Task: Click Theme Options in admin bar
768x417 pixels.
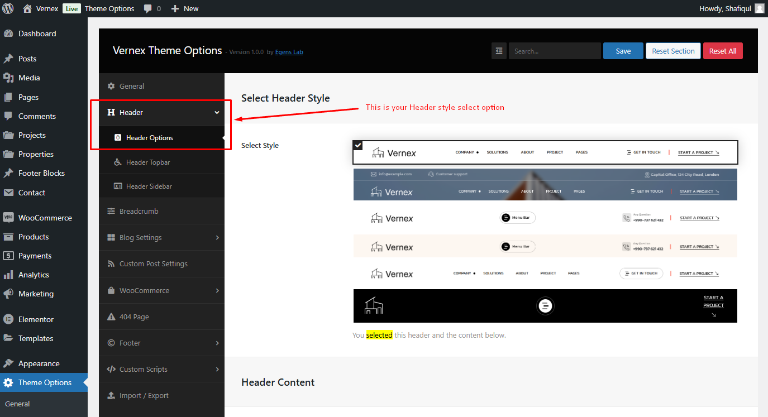Action: coord(109,8)
